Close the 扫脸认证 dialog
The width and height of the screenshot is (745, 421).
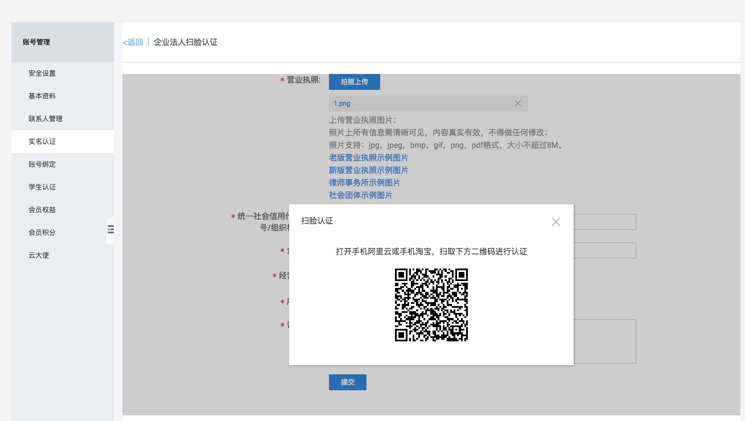click(556, 222)
